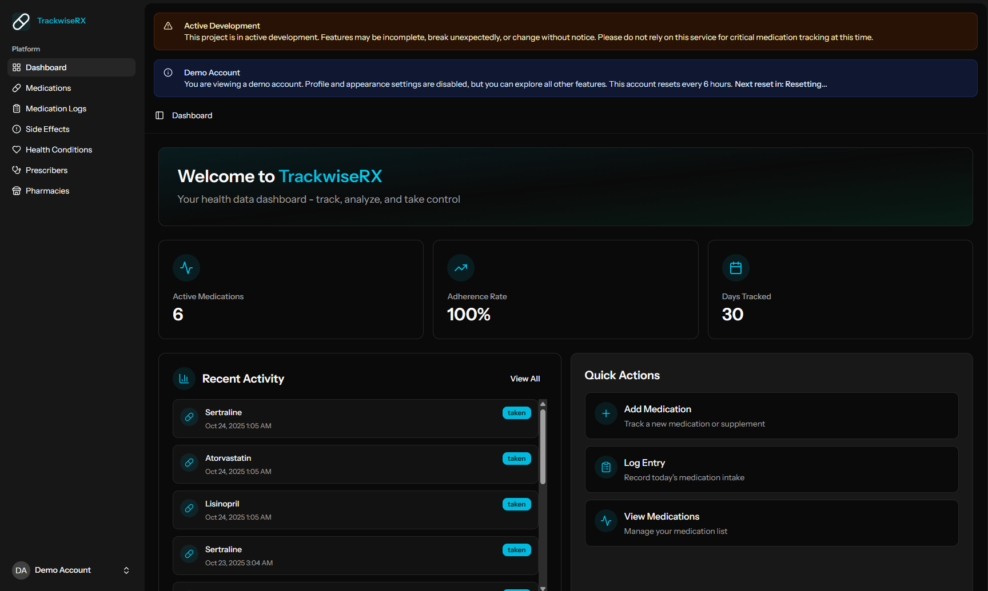
Task: Click View All in Recent Activity
Action: pyautogui.click(x=524, y=378)
